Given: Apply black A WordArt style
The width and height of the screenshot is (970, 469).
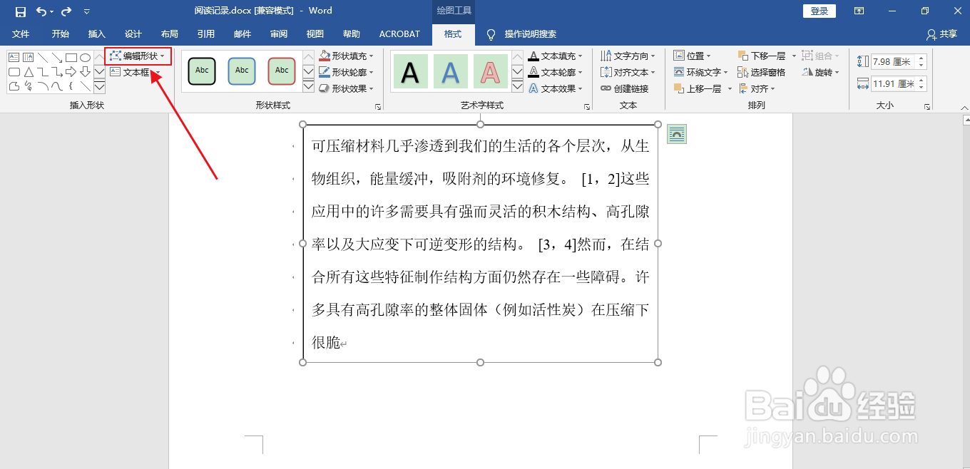Looking at the screenshot, I should (410, 71).
